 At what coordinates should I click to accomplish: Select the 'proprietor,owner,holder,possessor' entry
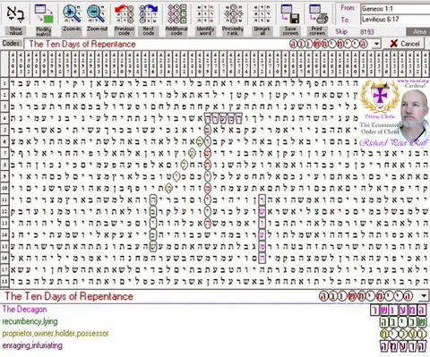56,334
